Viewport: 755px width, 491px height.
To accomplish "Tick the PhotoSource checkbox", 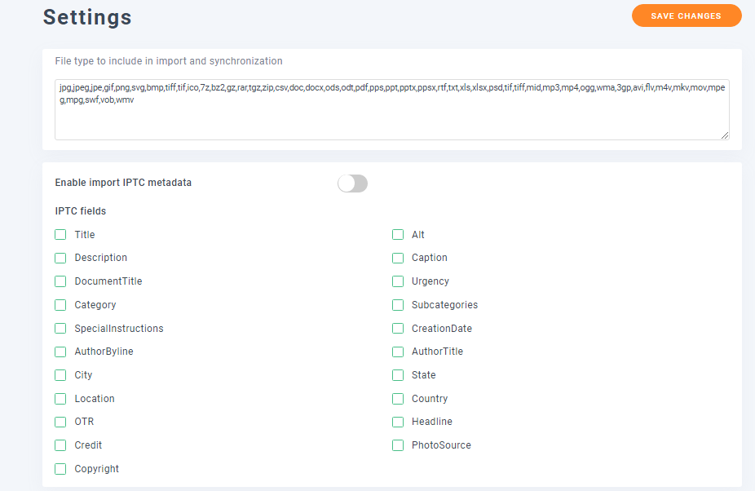I will click(x=398, y=445).
